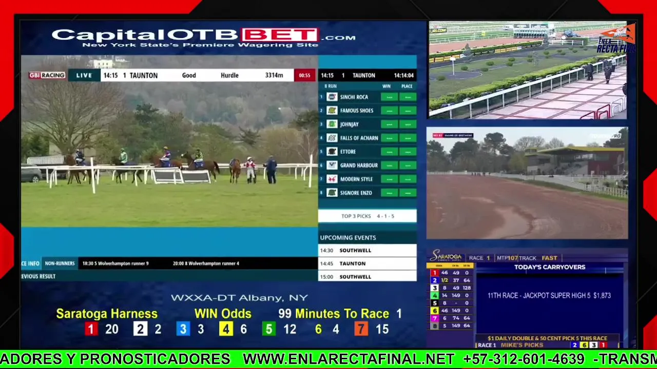
Task: Select blue number 3 in WIN Odds bar
Action: point(183,329)
